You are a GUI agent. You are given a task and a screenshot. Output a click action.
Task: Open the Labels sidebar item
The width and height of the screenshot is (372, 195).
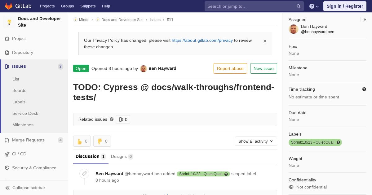click(19, 102)
